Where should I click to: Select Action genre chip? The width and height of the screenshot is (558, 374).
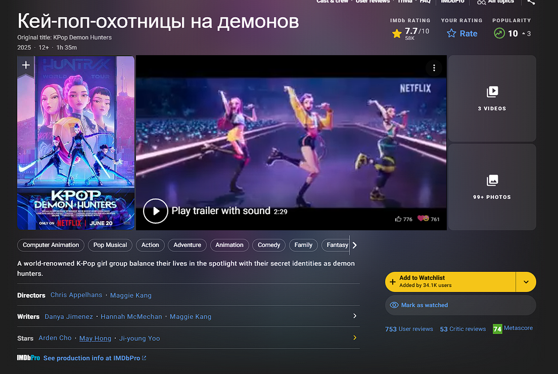[150, 245]
